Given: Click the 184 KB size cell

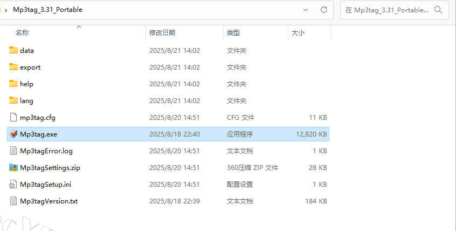Looking at the screenshot, I should pos(316,201).
